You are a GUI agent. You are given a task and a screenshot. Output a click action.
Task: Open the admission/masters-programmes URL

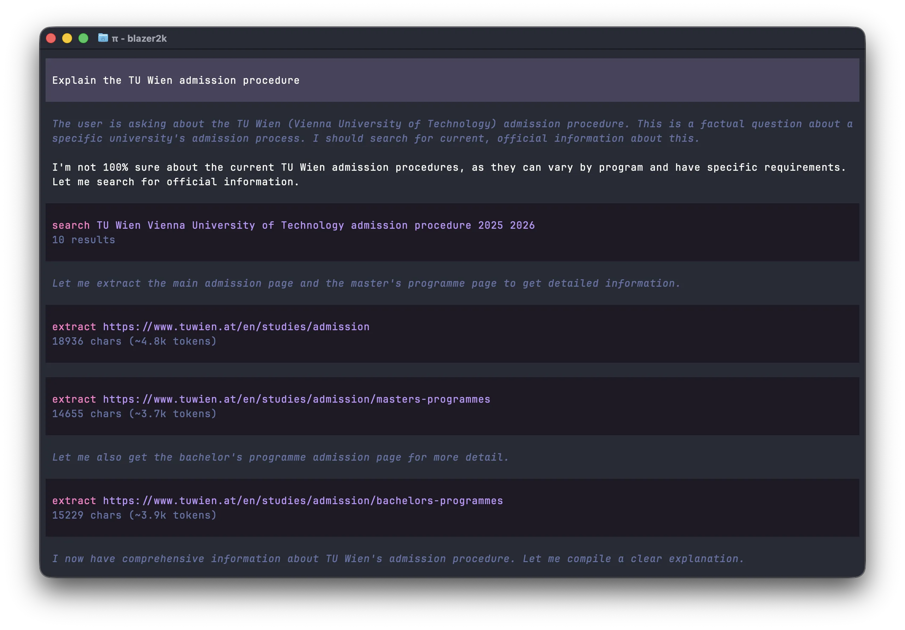point(296,399)
